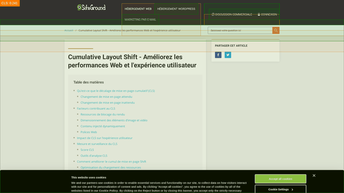Click the SiteGround logo
This screenshot has height=193, width=344.
tap(91, 8)
